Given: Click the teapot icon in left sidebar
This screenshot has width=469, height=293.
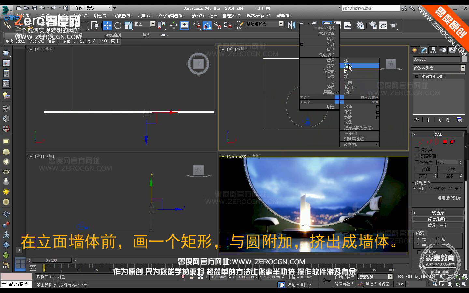Looking at the screenshot, I should tap(6, 53).
